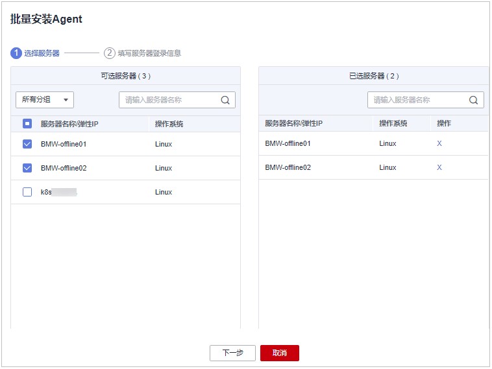This screenshot has height=369, width=492.
Task: Uncheck the BMW-offline01 server checkbox
Action: (27, 144)
